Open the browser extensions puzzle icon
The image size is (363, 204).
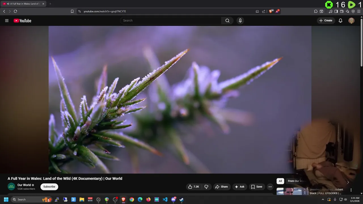(x=316, y=11)
